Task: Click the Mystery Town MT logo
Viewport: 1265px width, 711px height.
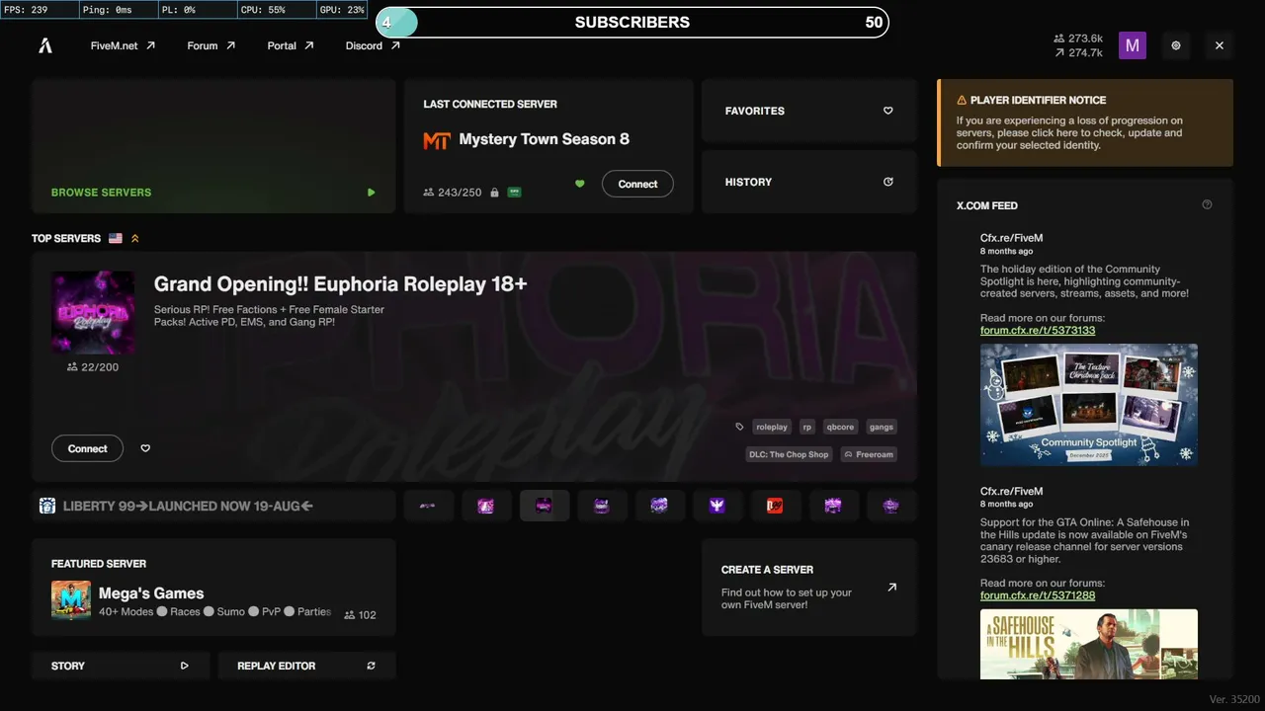Action: pyautogui.click(x=437, y=140)
